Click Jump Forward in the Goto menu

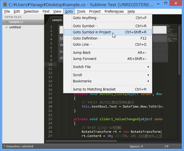(x=108, y=59)
